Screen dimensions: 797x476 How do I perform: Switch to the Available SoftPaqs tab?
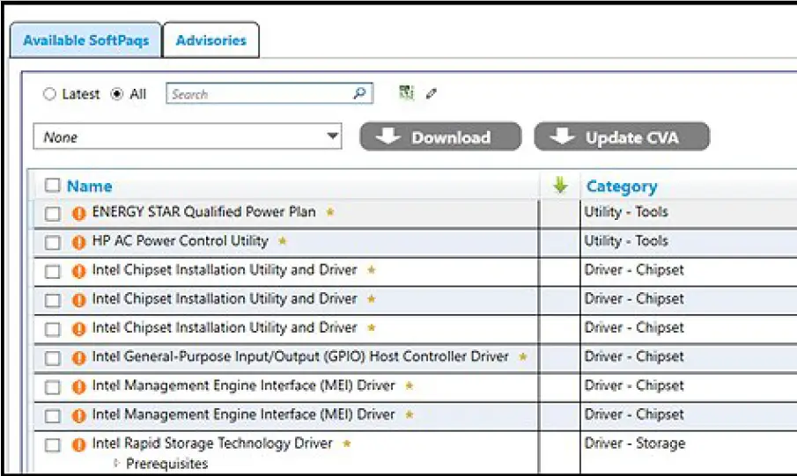point(86,40)
